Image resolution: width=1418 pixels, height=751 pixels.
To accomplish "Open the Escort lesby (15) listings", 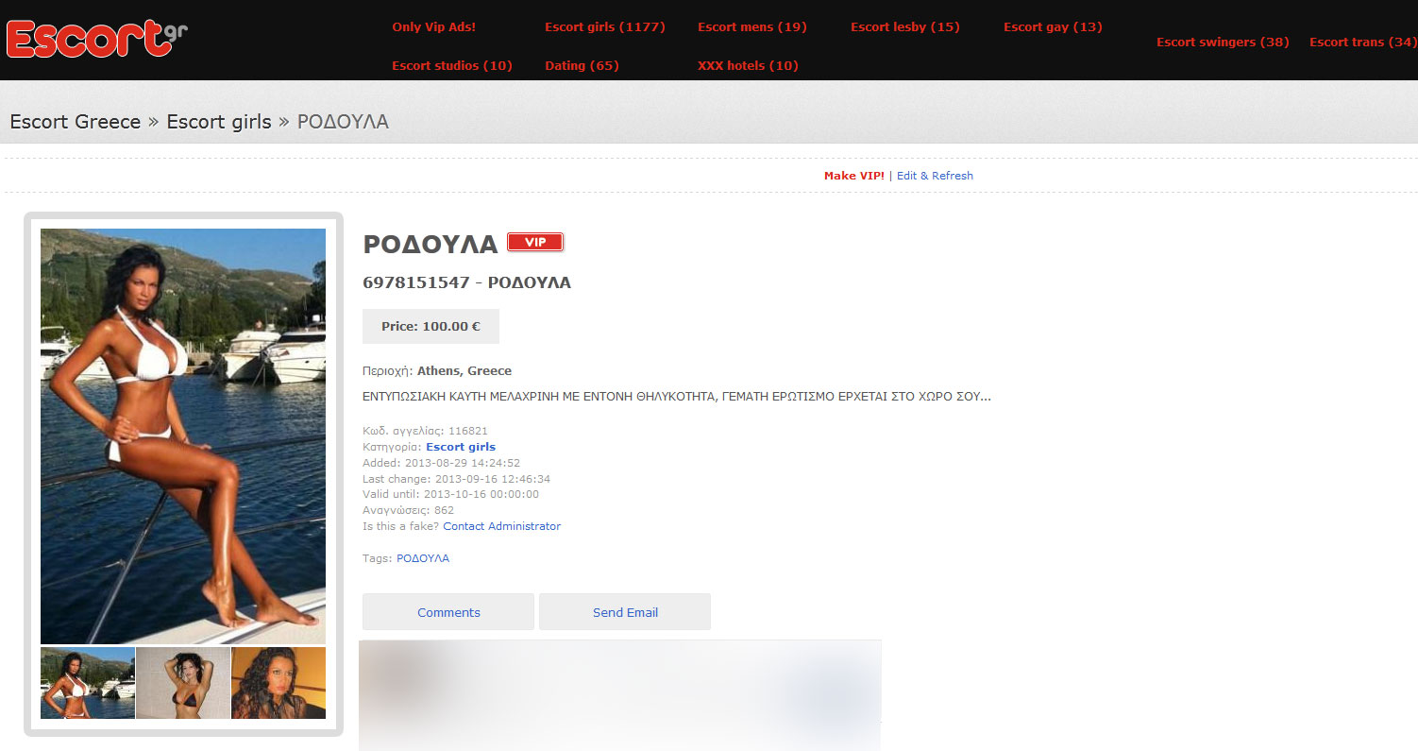I will (904, 27).
